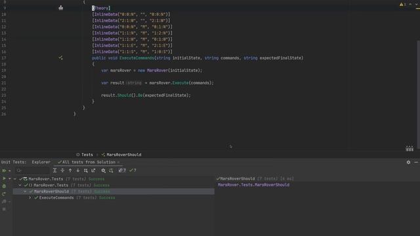The image size is (420, 236).
Task: Click InlineData line with "1:1:S"
Action: click(132, 52)
